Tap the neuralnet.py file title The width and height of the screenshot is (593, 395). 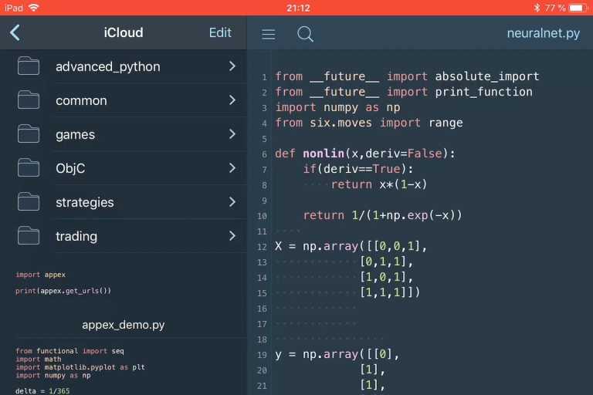pos(543,33)
